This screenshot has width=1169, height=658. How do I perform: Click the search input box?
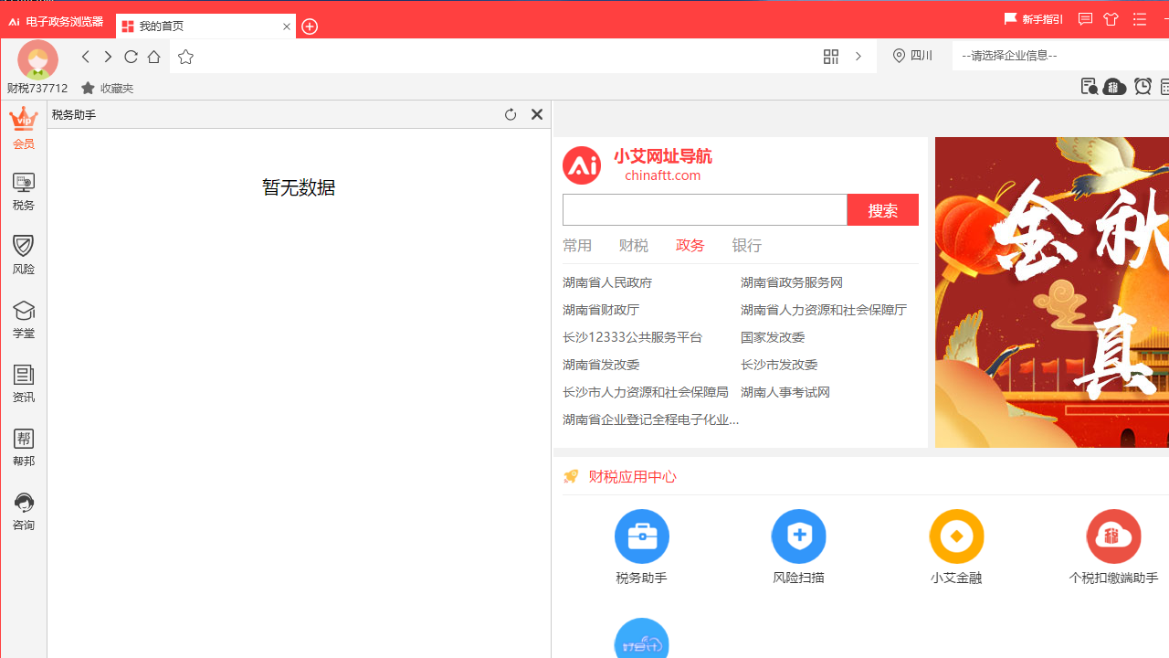coord(705,209)
